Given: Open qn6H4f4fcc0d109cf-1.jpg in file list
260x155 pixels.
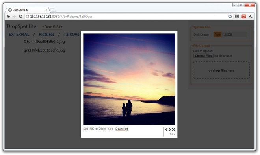Looking at the screenshot, I should tap(44, 50).
